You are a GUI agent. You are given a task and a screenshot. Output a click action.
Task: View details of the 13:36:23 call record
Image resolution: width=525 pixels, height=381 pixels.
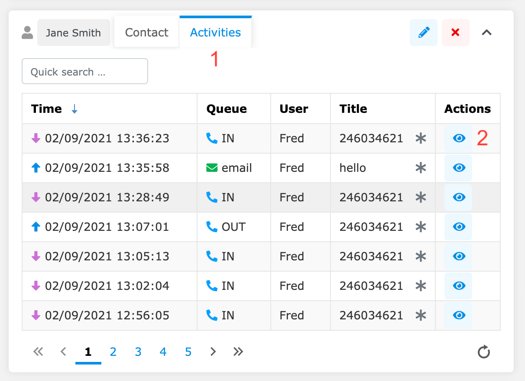pyautogui.click(x=458, y=138)
